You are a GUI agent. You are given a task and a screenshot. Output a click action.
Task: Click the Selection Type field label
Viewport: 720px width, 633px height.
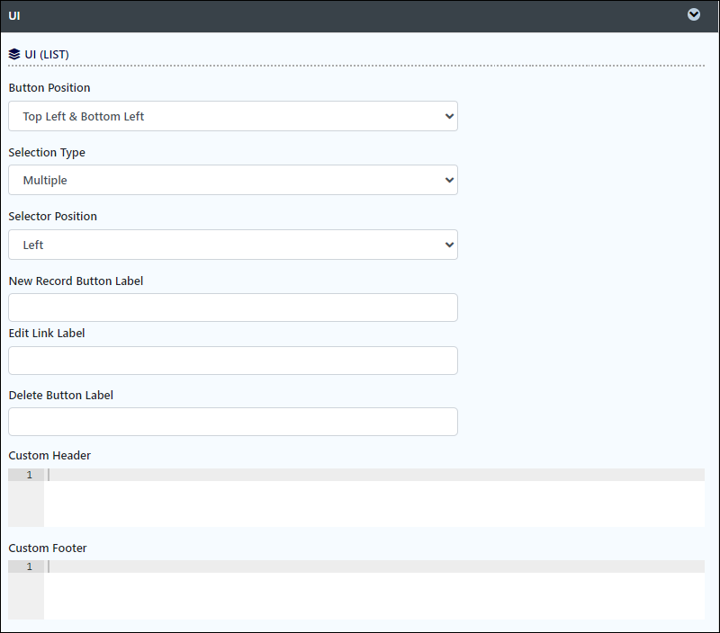[x=47, y=152]
